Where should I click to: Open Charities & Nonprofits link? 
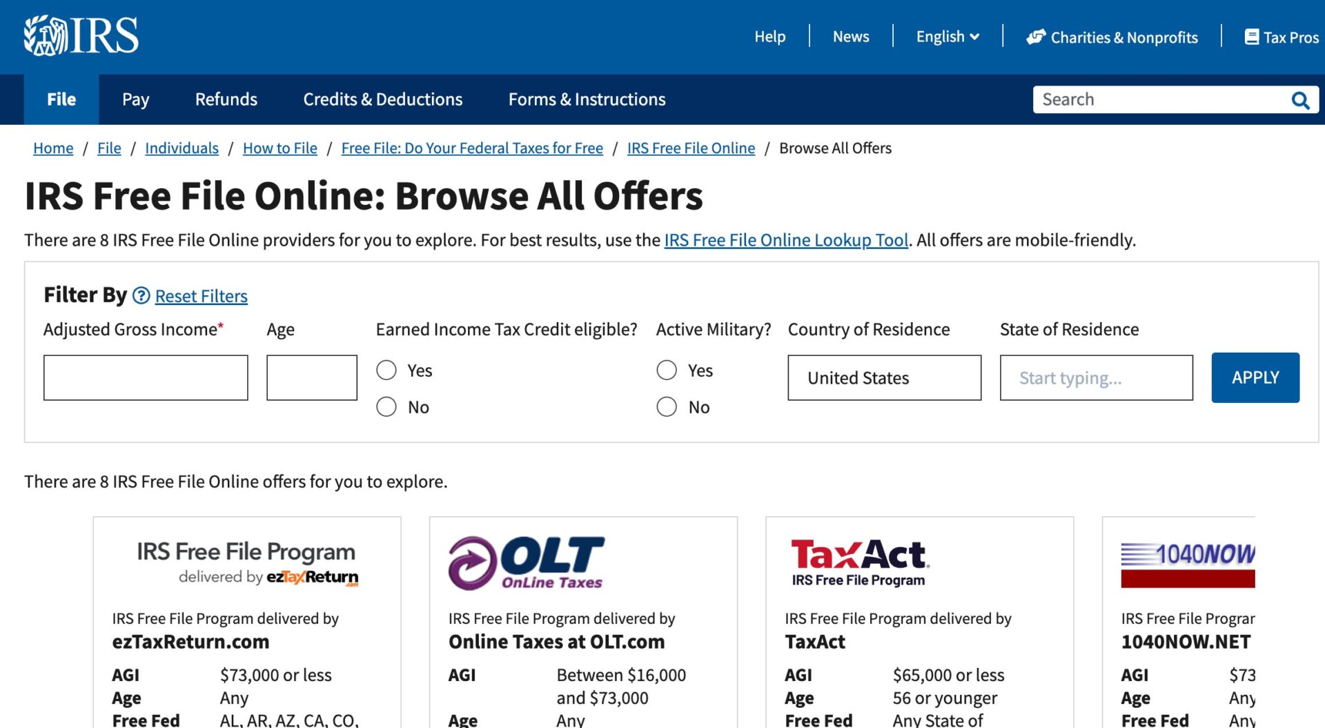point(1112,37)
